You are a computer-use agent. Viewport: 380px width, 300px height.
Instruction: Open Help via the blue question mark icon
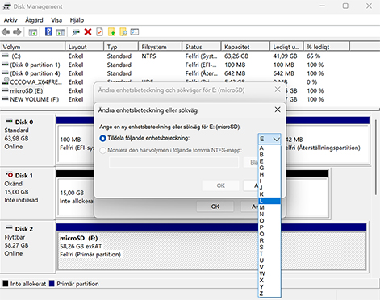[x=48, y=32]
